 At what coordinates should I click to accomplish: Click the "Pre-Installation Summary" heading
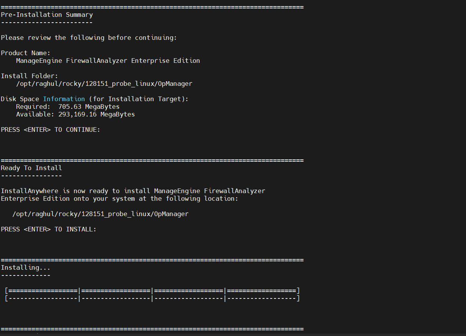(47, 15)
